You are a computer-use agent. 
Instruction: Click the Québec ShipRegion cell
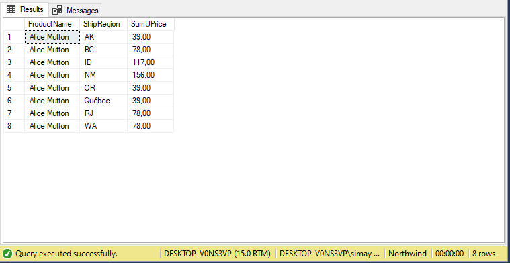click(103, 101)
